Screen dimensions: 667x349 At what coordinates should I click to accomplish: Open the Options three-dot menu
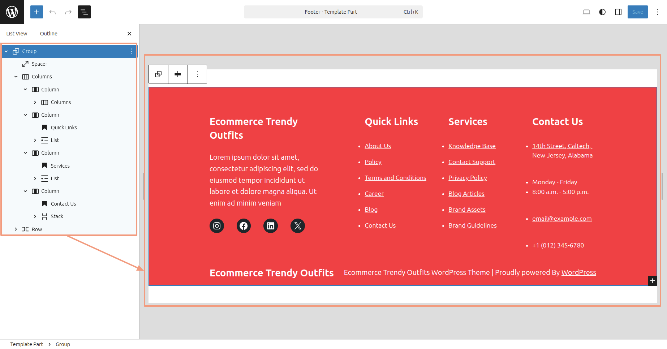pyautogui.click(x=657, y=12)
